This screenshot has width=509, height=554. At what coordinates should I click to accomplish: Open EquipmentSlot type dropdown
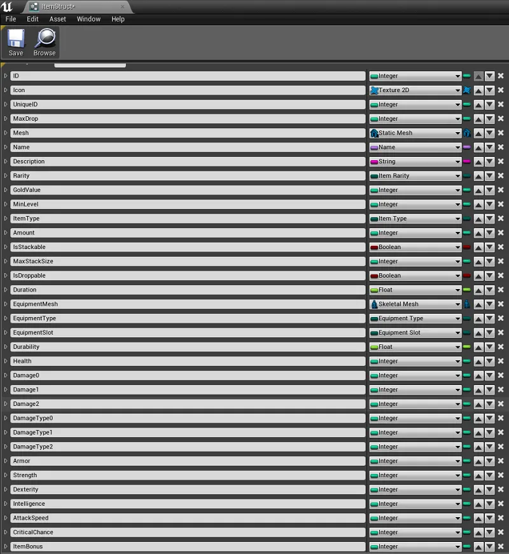(x=415, y=333)
